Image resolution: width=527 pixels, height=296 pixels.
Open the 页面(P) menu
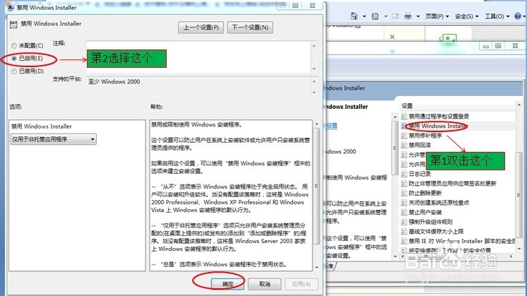437,16
